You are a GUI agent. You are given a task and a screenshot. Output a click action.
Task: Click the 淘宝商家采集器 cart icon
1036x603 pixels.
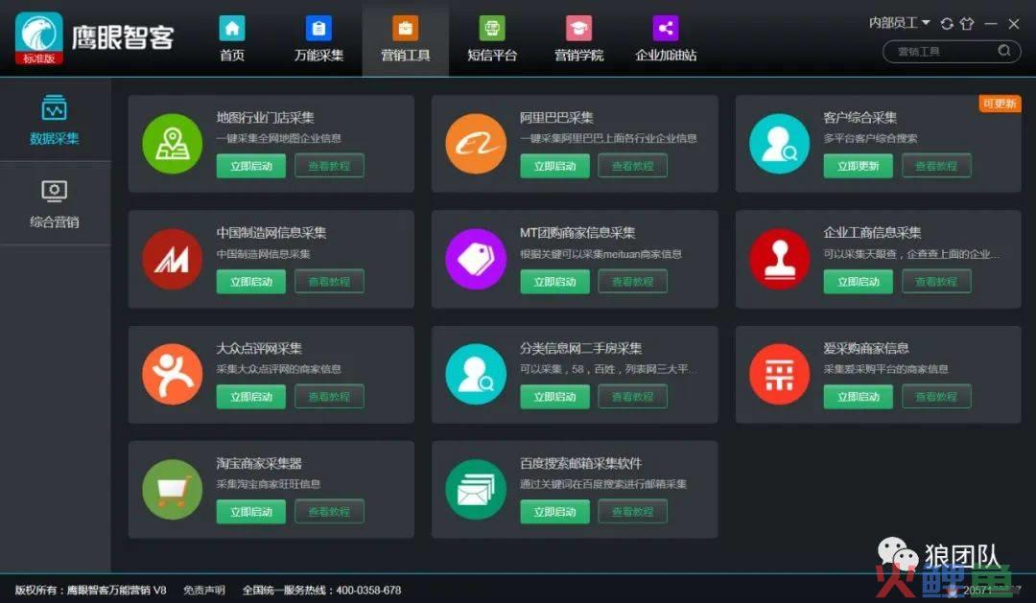(x=173, y=490)
